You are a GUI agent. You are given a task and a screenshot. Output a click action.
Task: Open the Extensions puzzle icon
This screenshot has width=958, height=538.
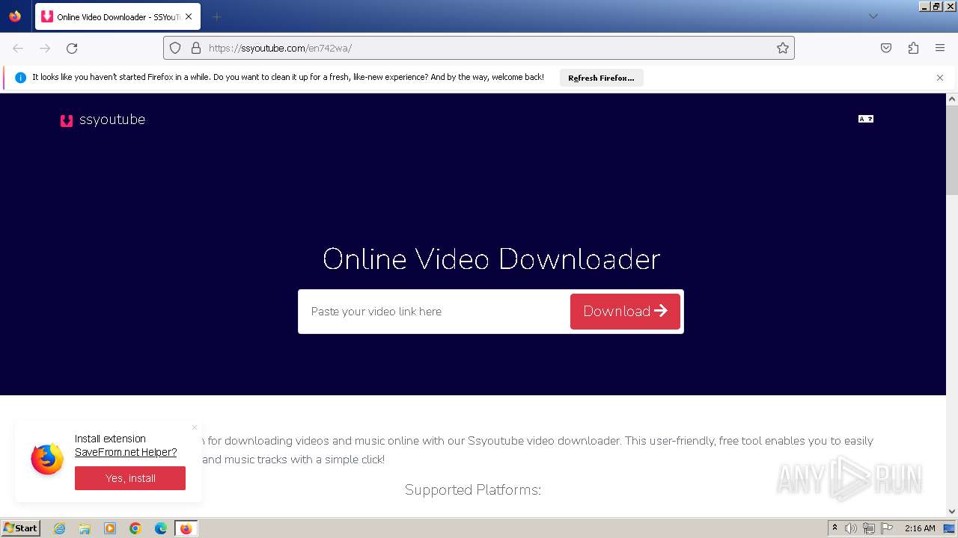coord(913,48)
